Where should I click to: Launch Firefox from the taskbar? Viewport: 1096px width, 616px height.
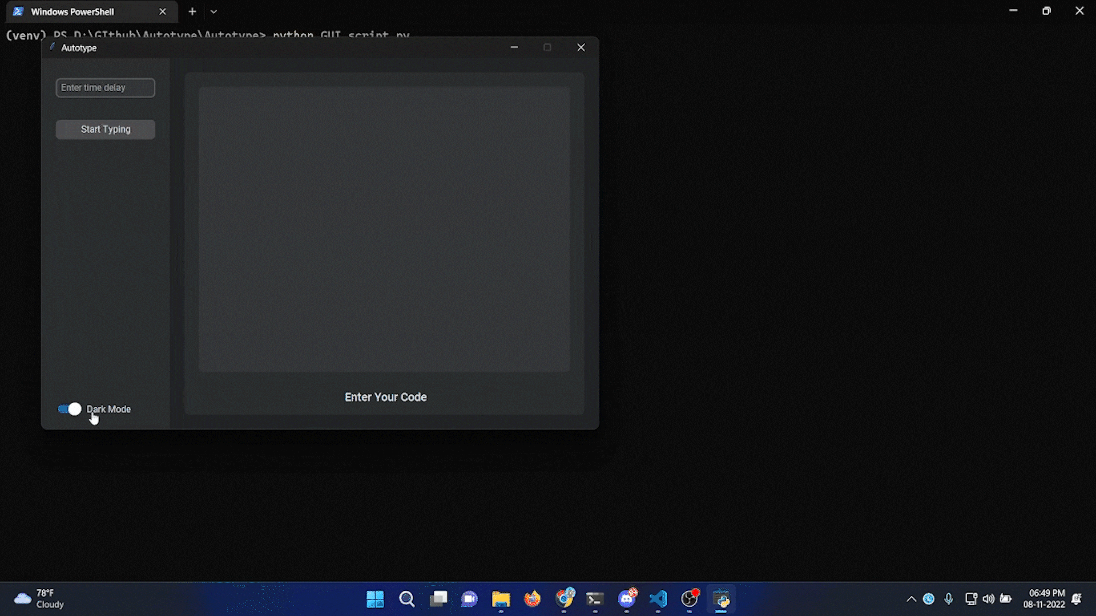point(532,599)
